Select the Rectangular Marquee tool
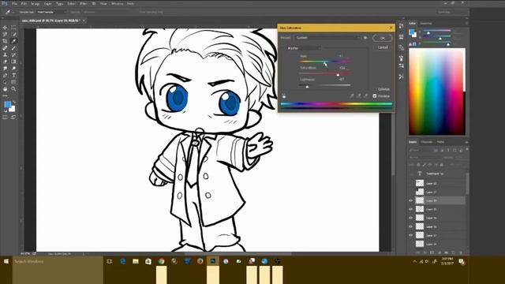 [x=13, y=28]
